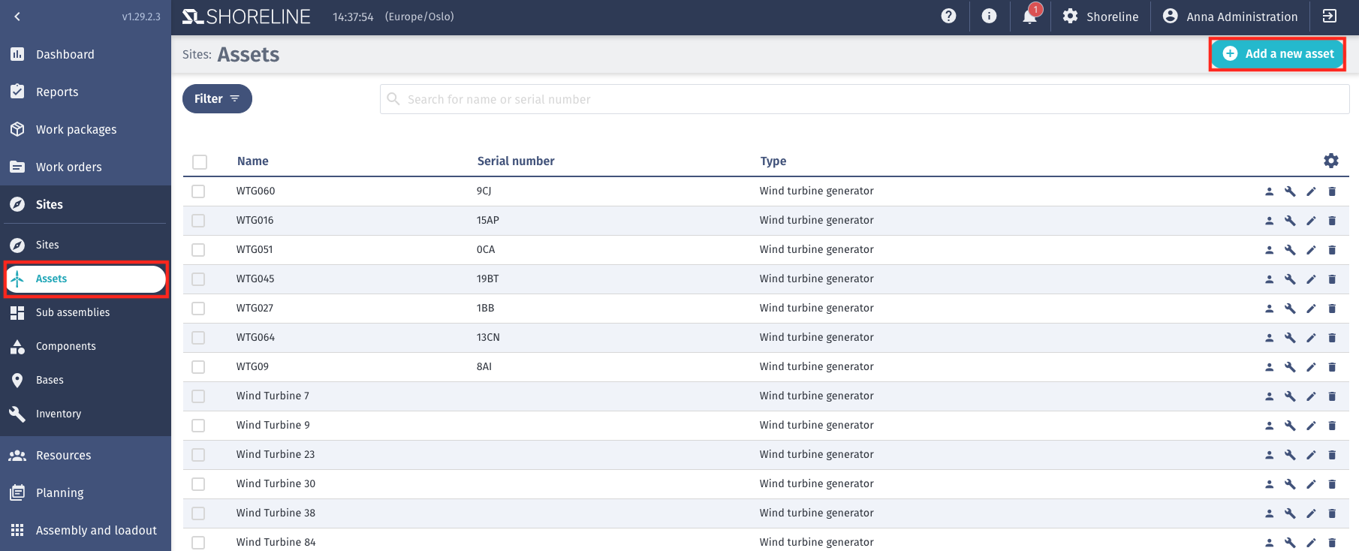Image resolution: width=1359 pixels, height=551 pixels.
Task: Open Inventory in sidebar
Action: [x=86, y=414]
